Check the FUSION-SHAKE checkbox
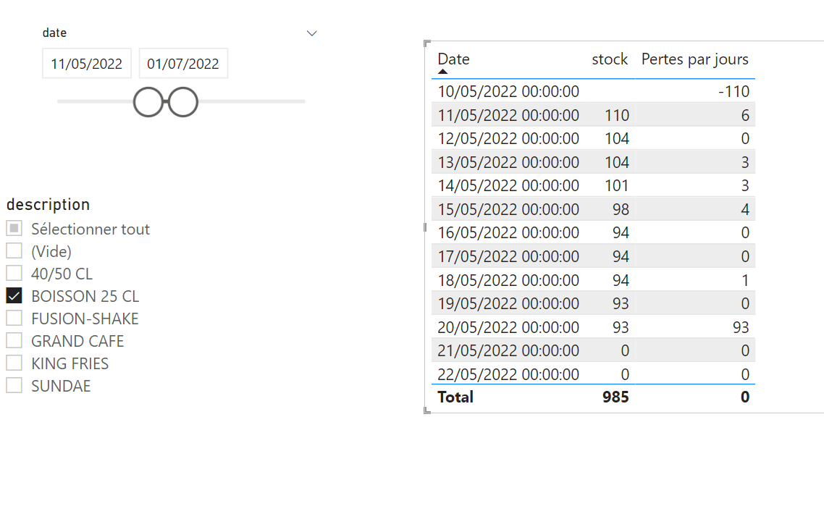Image resolution: width=824 pixels, height=506 pixels. click(x=14, y=318)
